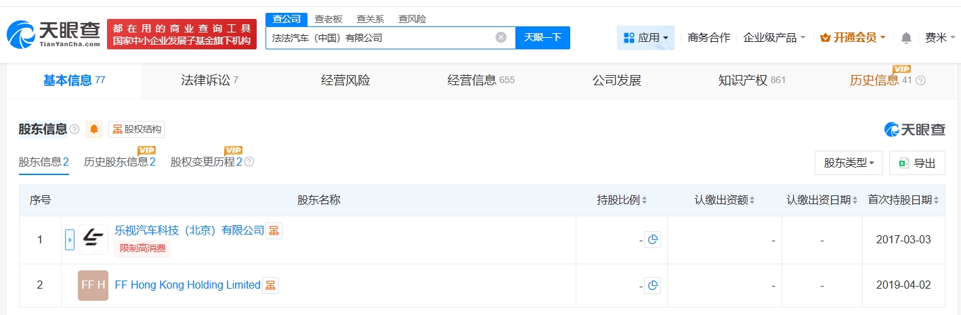This screenshot has height=315, width=961.
Task: Select the 查关系 search tab
Action: (x=370, y=19)
